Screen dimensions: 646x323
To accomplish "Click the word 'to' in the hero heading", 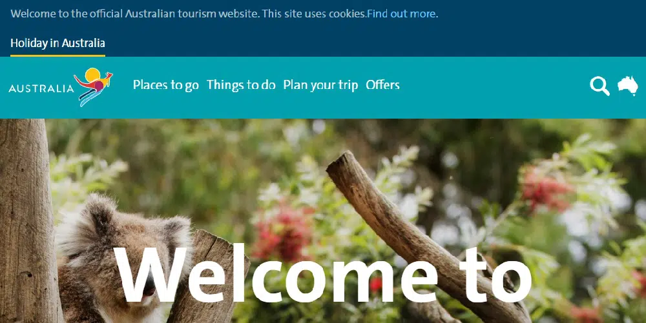I will pos(495,275).
